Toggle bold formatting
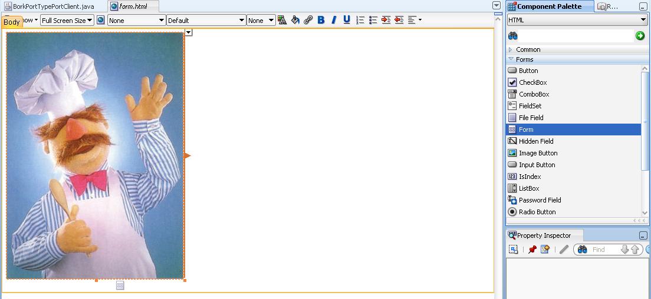The width and height of the screenshot is (651, 299). coord(321,20)
